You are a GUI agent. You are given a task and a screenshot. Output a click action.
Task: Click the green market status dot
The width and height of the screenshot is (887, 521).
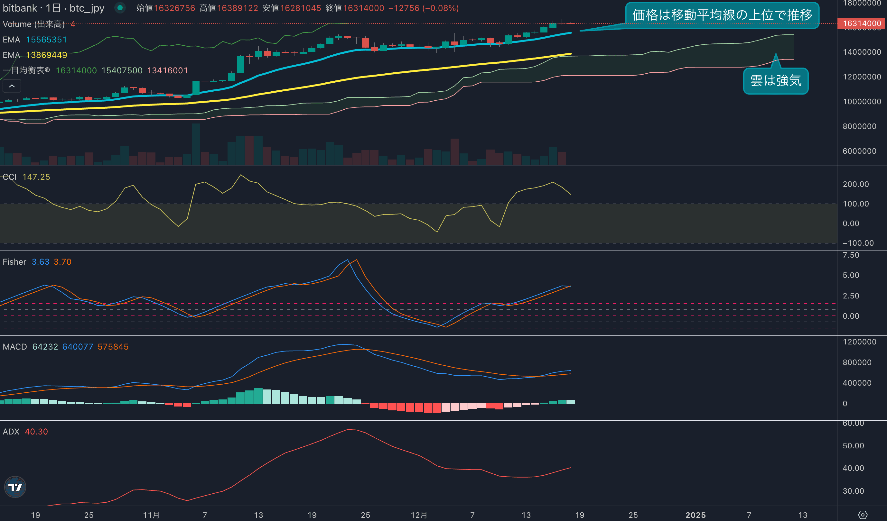(120, 8)
